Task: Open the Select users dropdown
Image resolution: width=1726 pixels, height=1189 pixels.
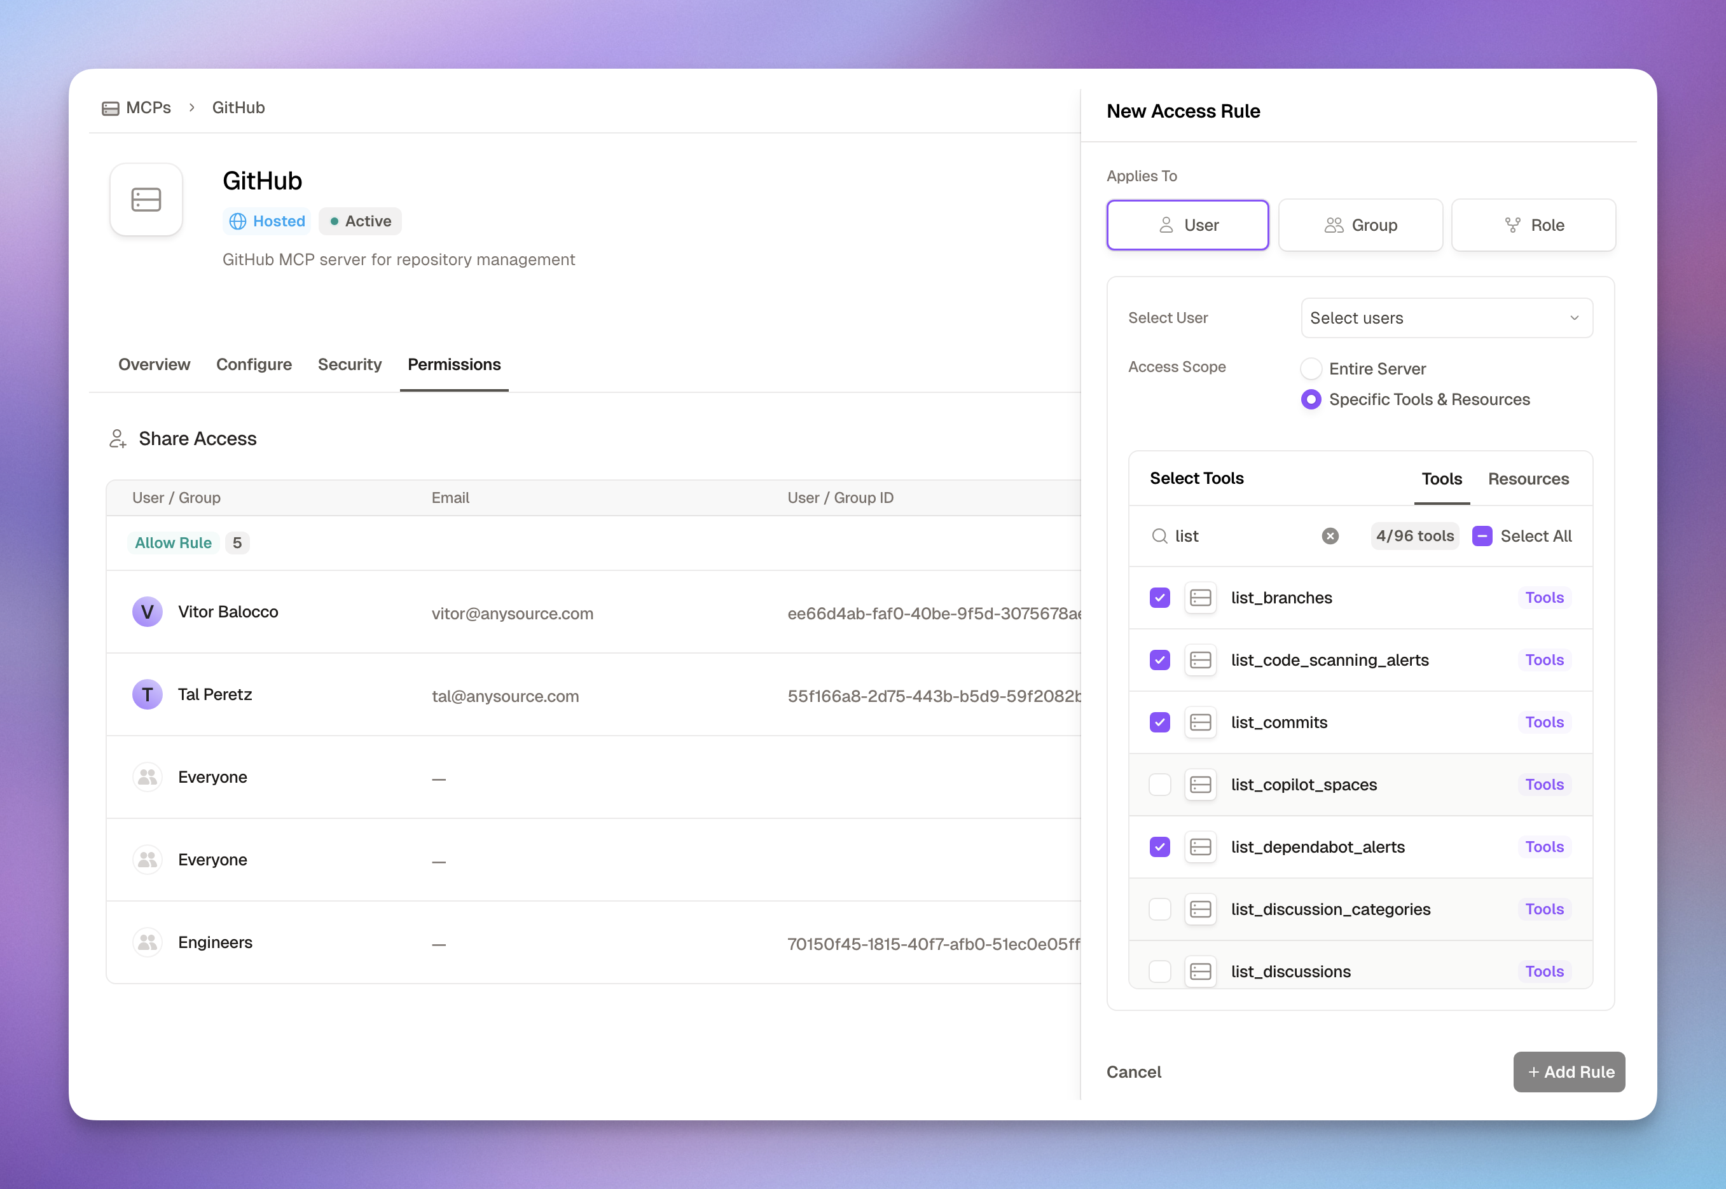Action: (1445, 318)
